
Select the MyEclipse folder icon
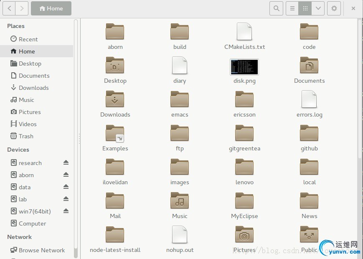(244, 201)
